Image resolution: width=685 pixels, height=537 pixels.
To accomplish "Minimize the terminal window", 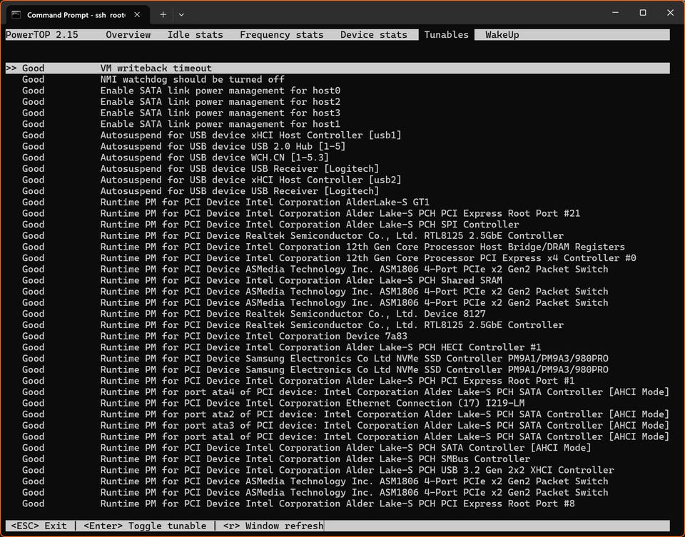I will click(x=615, y=13).
